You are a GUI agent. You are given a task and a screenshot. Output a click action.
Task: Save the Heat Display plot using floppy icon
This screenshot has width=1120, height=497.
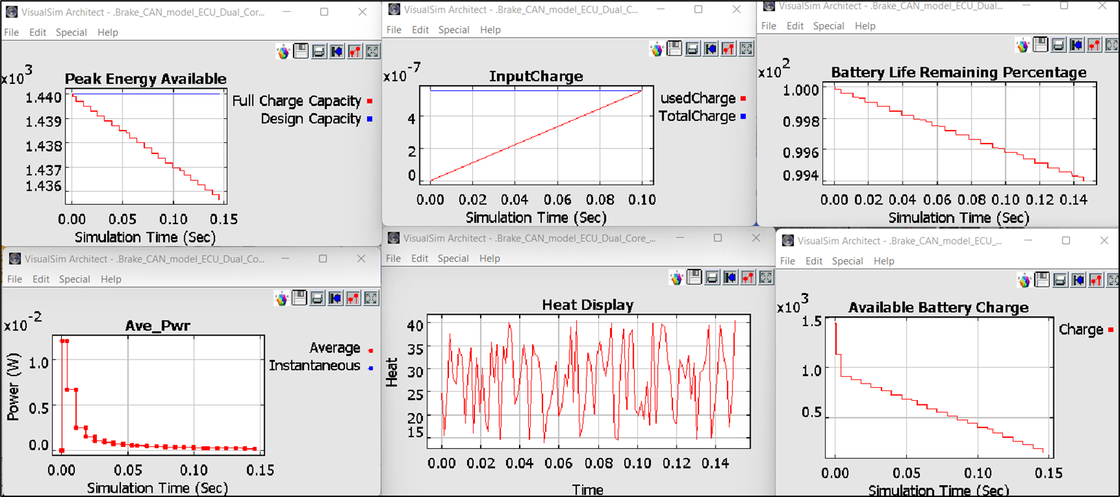click(x=694, y=278)
